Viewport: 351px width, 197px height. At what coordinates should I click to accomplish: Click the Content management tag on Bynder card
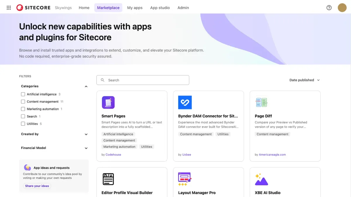click(196, 134)
